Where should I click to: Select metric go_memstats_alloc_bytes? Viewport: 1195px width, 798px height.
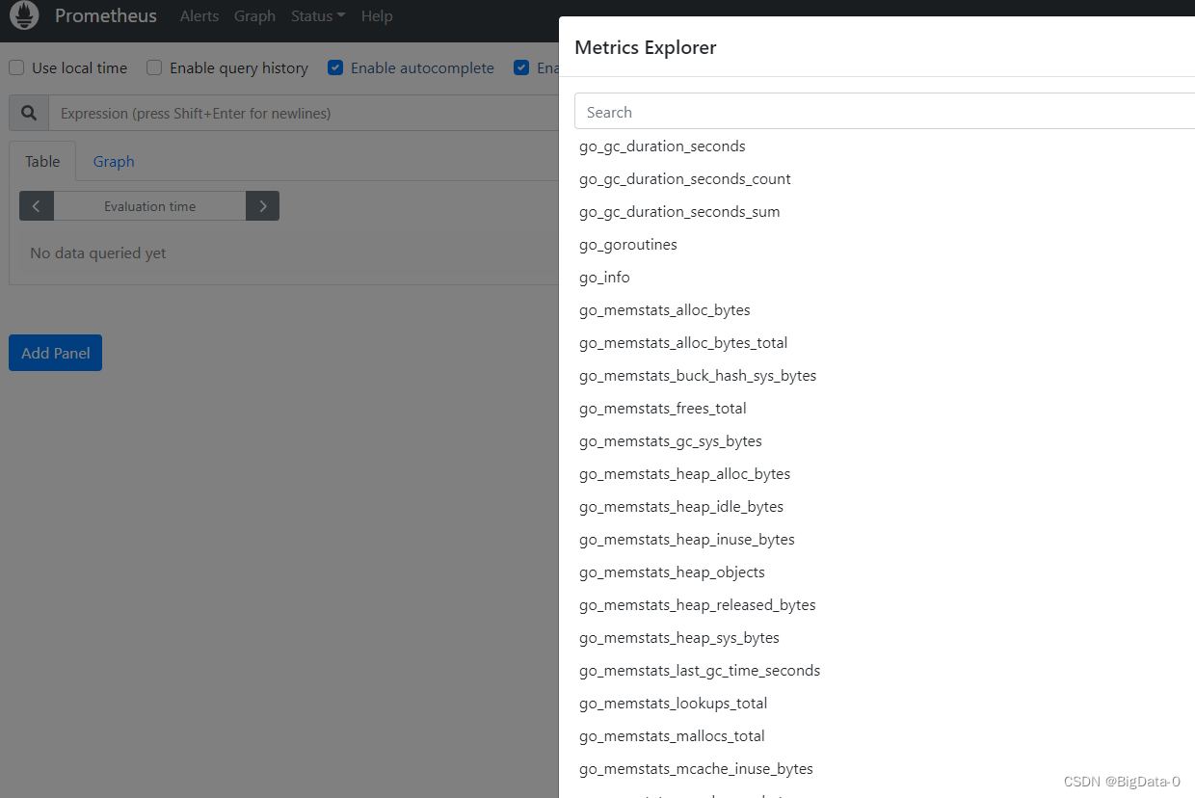click(665, 310)
